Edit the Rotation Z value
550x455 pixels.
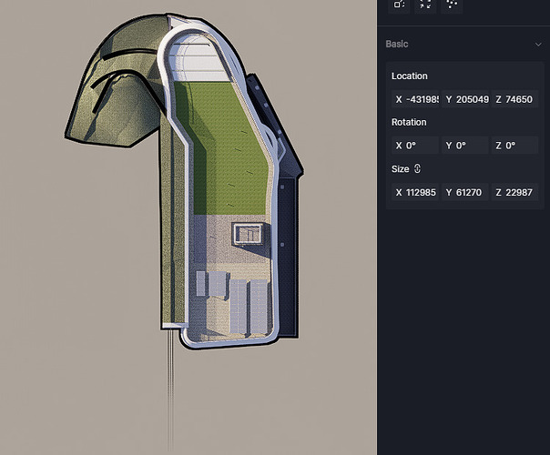coord(515,146)
